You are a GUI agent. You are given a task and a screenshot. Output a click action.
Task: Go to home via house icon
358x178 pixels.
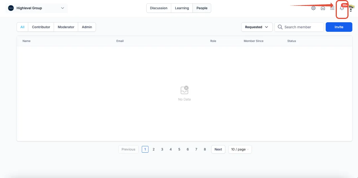323,8
